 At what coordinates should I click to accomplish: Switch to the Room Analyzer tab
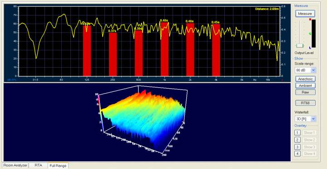click(15, 165)
